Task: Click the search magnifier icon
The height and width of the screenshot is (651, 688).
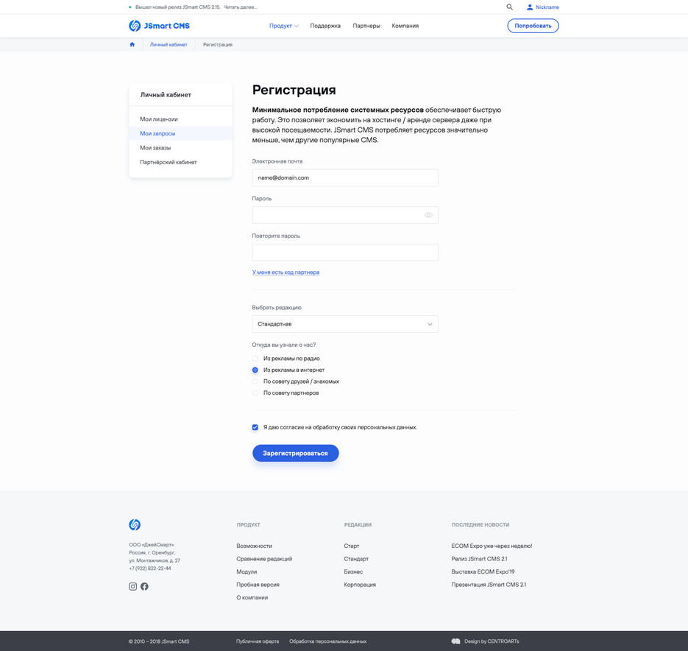Action: tap(509, 7)
